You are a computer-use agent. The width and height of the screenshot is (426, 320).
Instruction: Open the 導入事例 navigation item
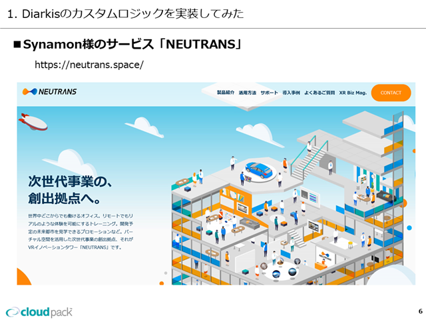point(292,93)
